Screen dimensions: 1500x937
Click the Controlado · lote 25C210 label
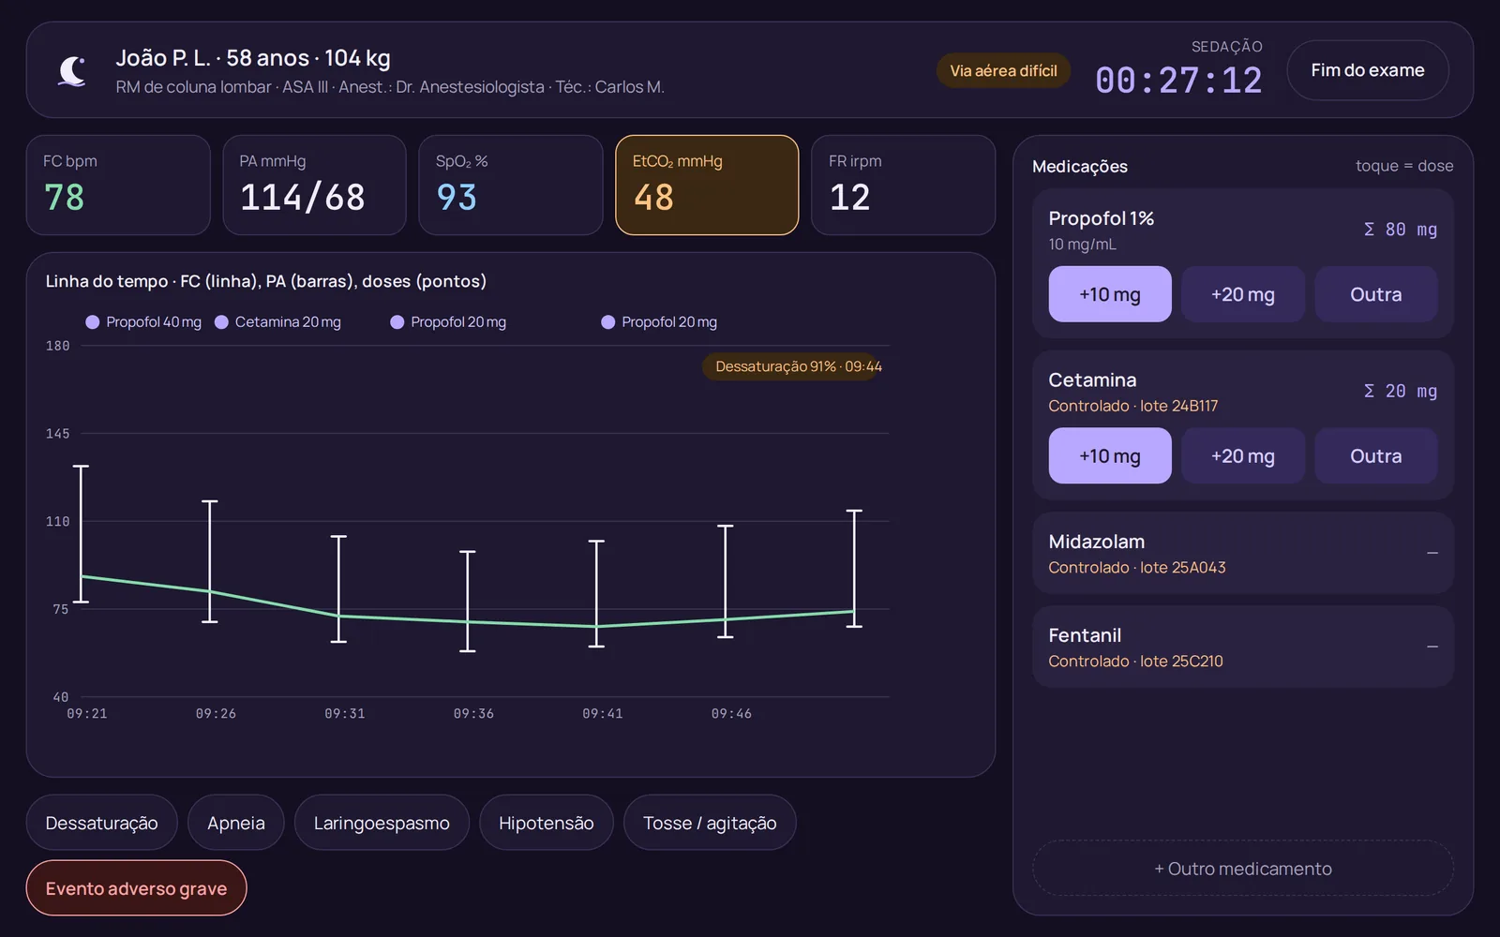tap(1135, 662)
